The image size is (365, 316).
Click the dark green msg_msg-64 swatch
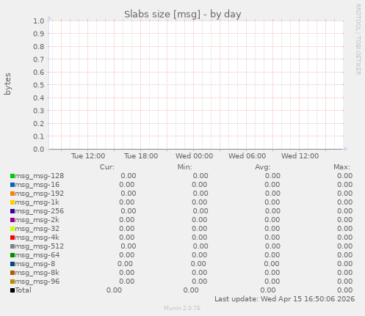click(x=12, y=255)
